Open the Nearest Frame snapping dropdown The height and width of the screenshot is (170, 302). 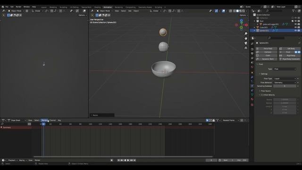click(231, 120)
